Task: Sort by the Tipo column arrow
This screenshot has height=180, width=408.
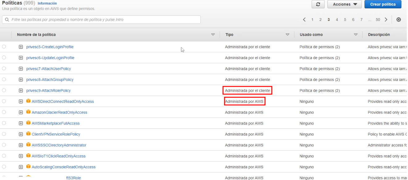Action: pos(288,35)
